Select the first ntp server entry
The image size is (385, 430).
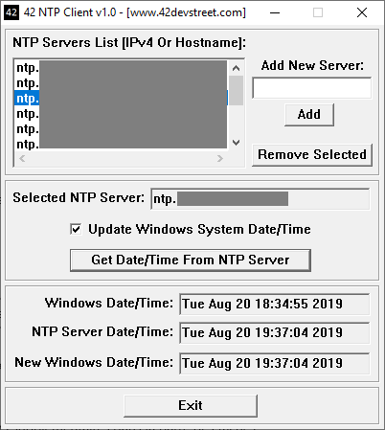click(121, 68)
